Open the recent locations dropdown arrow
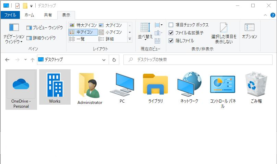The height and width of the screenshot is (164, 277). (25, 60)
